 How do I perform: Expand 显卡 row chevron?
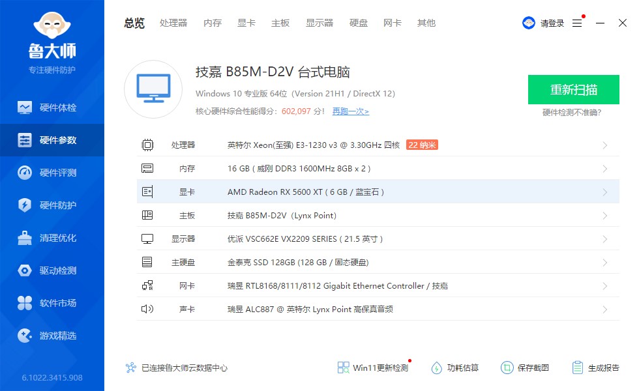pos(605,192)
